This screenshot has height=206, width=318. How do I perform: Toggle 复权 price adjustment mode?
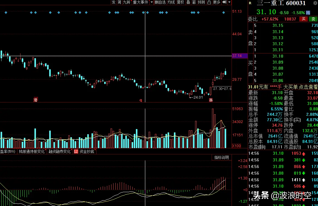[x=180, y=2]
